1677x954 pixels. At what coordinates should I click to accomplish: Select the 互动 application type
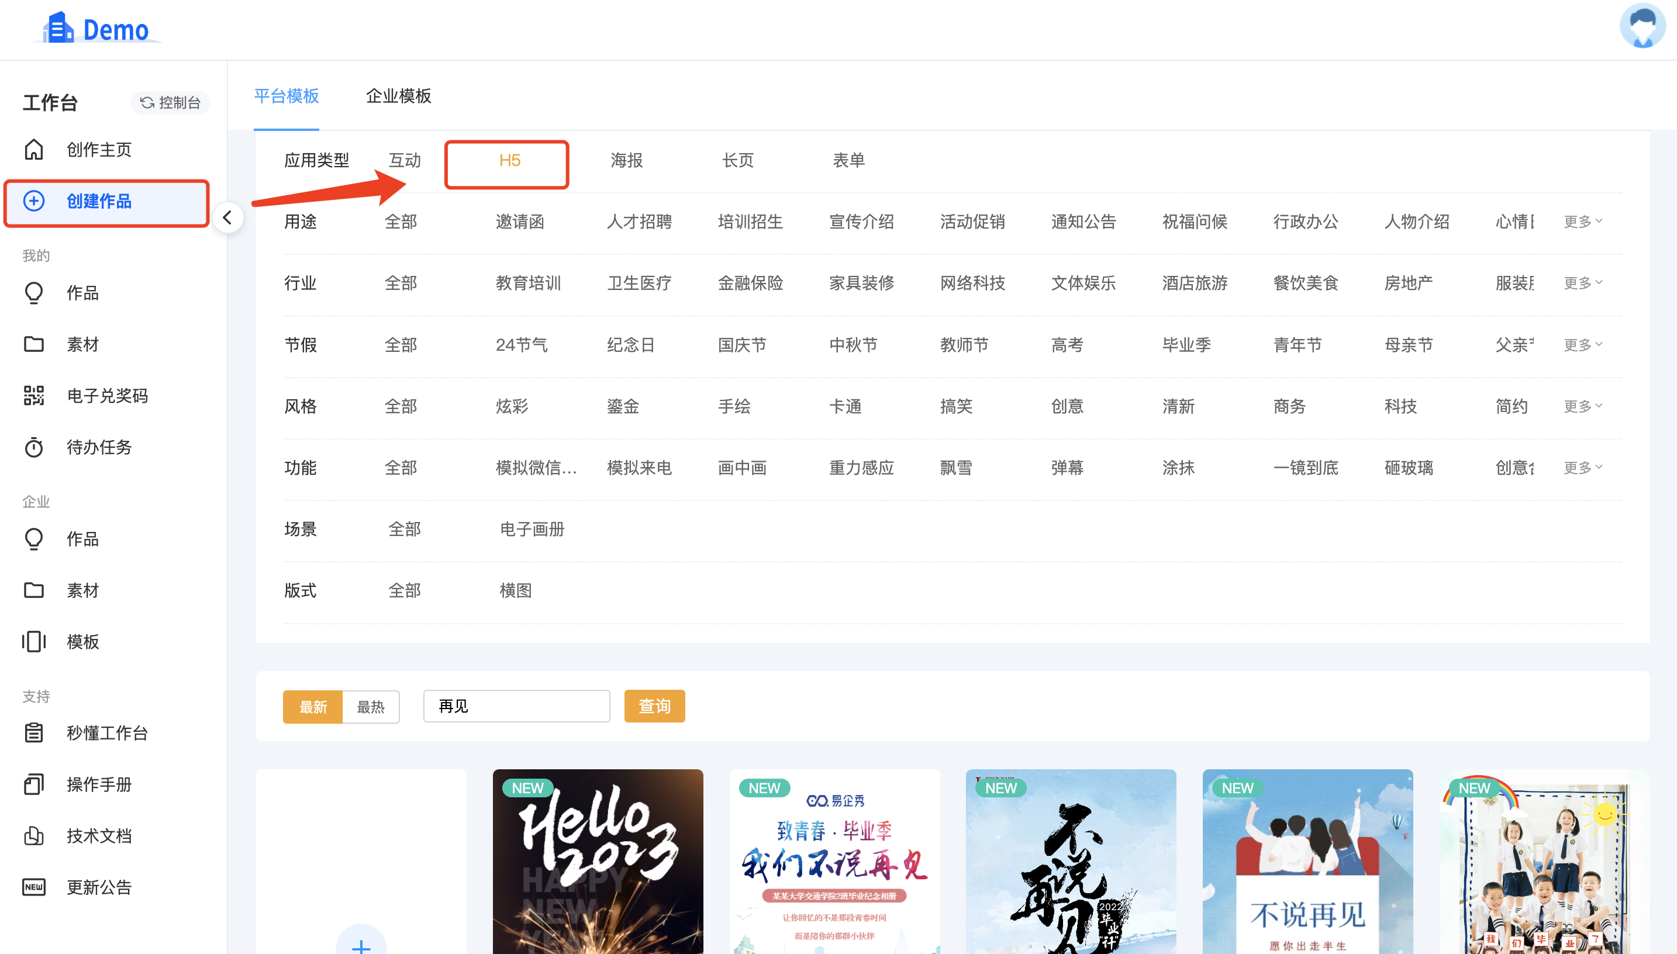[x=405, y=161]
